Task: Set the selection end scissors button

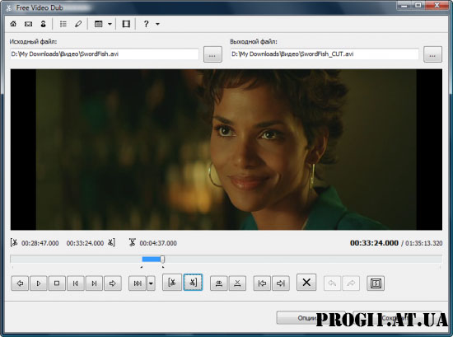Action: (193, 283)
